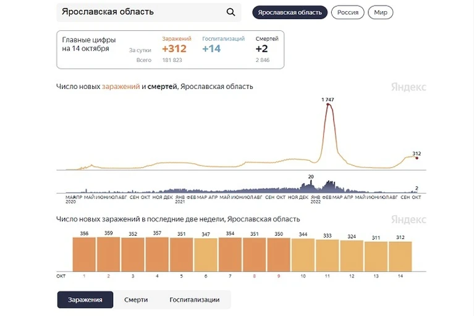
Task: Click the +14 Госпитализаций figure
Action: click(x=211, y=49)
